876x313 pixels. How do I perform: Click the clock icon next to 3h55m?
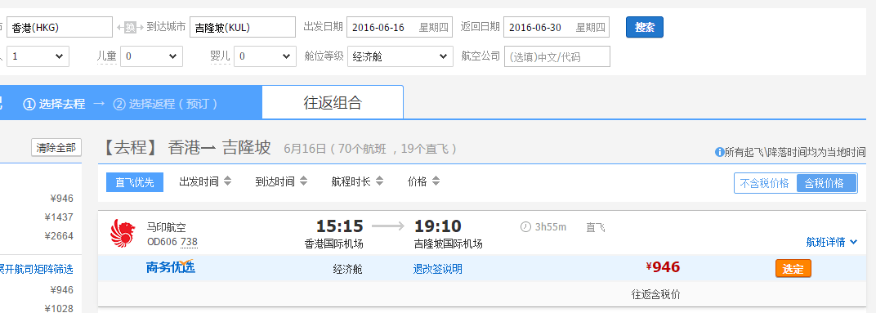[x=525, y=226]
